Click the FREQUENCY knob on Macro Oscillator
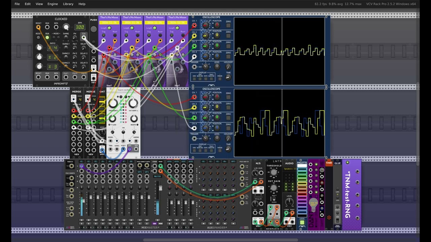 113,103
